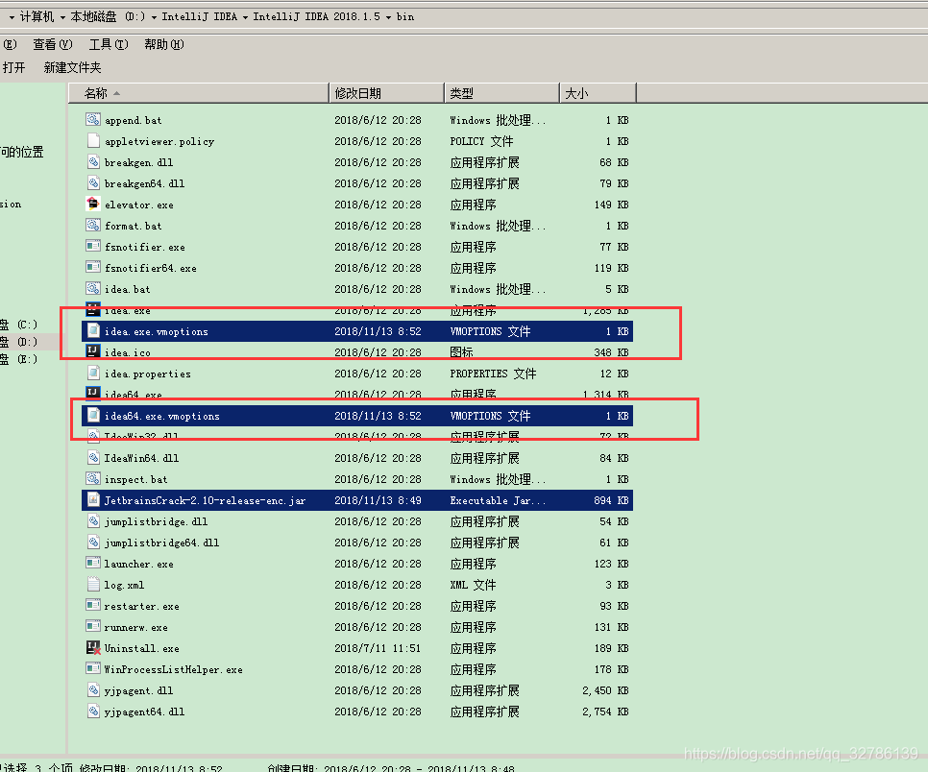Click the elevator.exe application icon

point(93,205)
